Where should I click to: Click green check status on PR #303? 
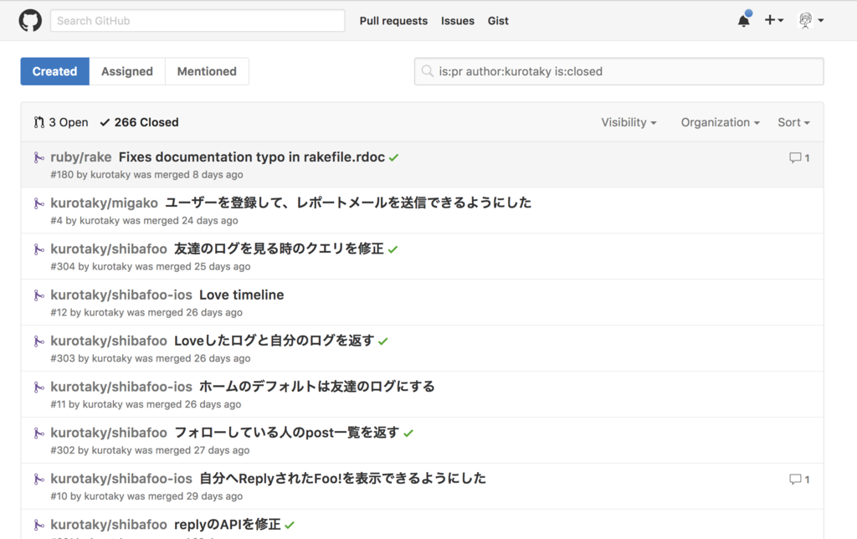point(382,341)
